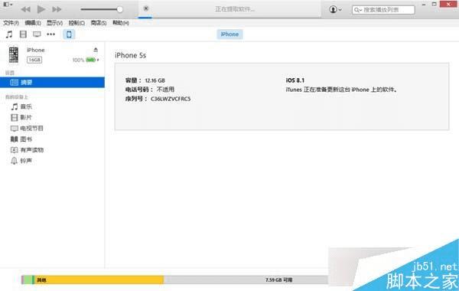The image size is (459, 291).
Task: Click the 12.16 GB capacity value
Action: click(x=155, y=80)
